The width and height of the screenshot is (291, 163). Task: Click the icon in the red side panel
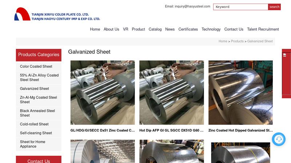285,55
